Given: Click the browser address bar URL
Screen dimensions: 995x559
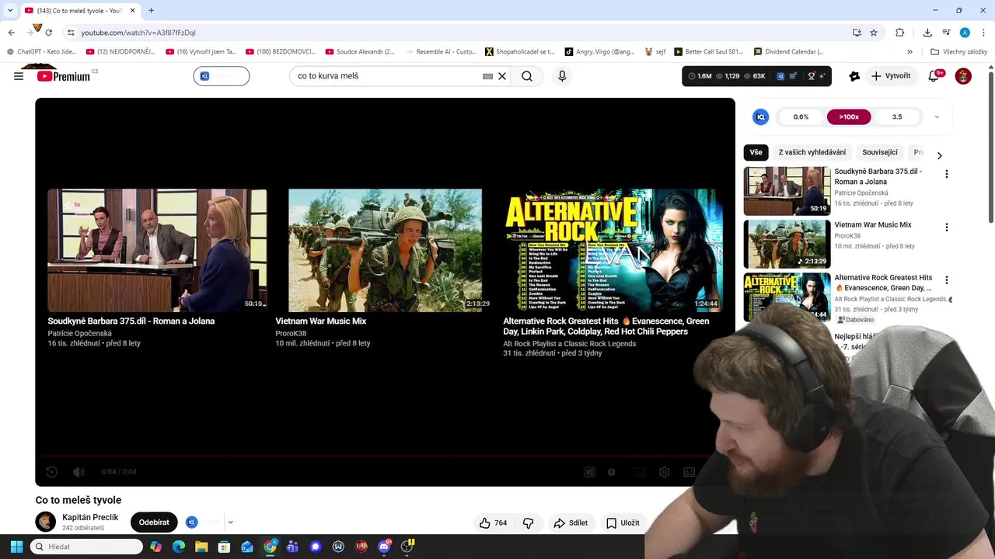Looking at the screenshot, I should [138, 33].
